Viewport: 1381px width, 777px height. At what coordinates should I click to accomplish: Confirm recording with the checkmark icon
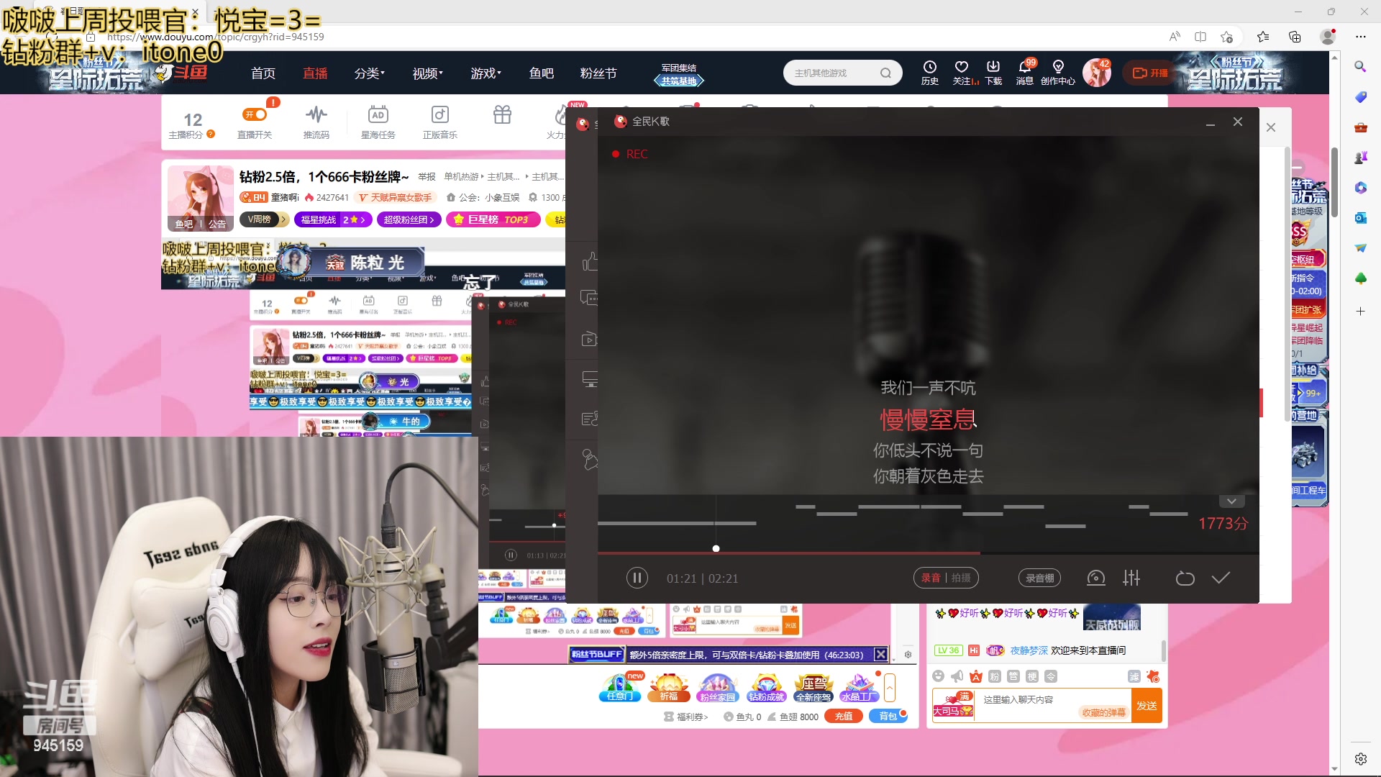tap(1221, 578)
